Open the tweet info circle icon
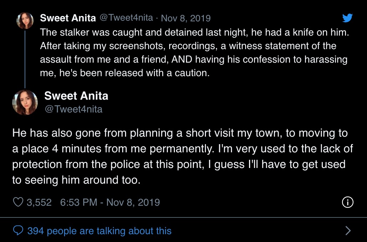Viewport: 367px width, 242px height. 347,202
